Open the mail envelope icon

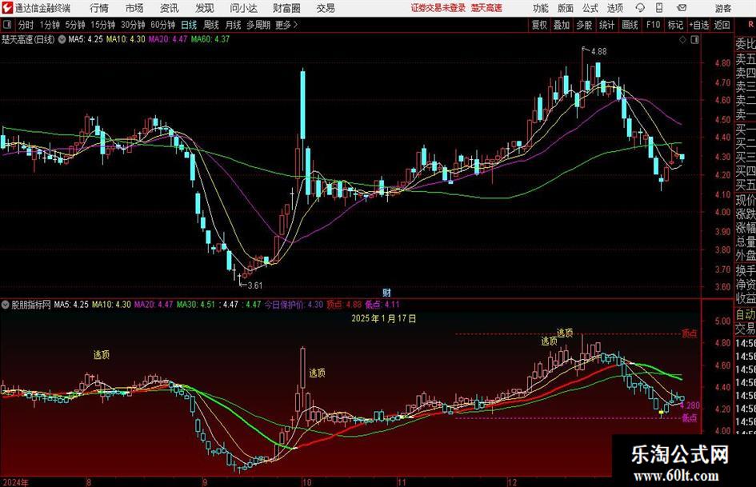point(682,8)
